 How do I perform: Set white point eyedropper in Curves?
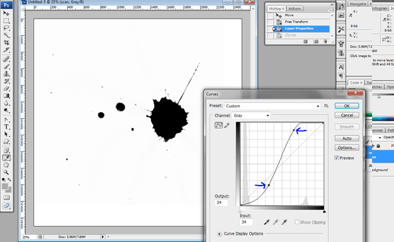pos(284,222)
